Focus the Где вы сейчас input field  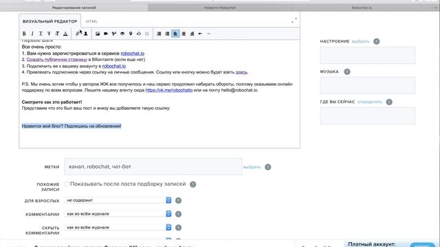368,116
